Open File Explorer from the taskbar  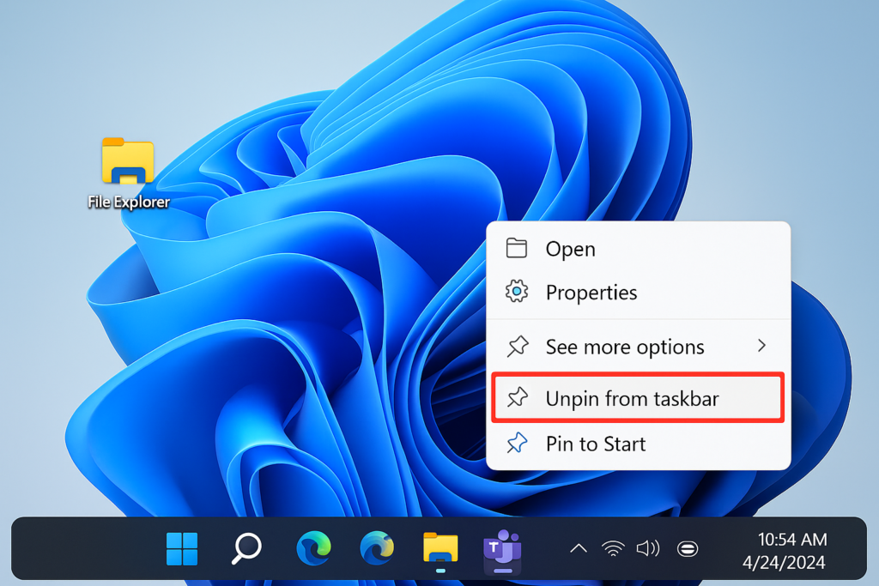[440, 548]
